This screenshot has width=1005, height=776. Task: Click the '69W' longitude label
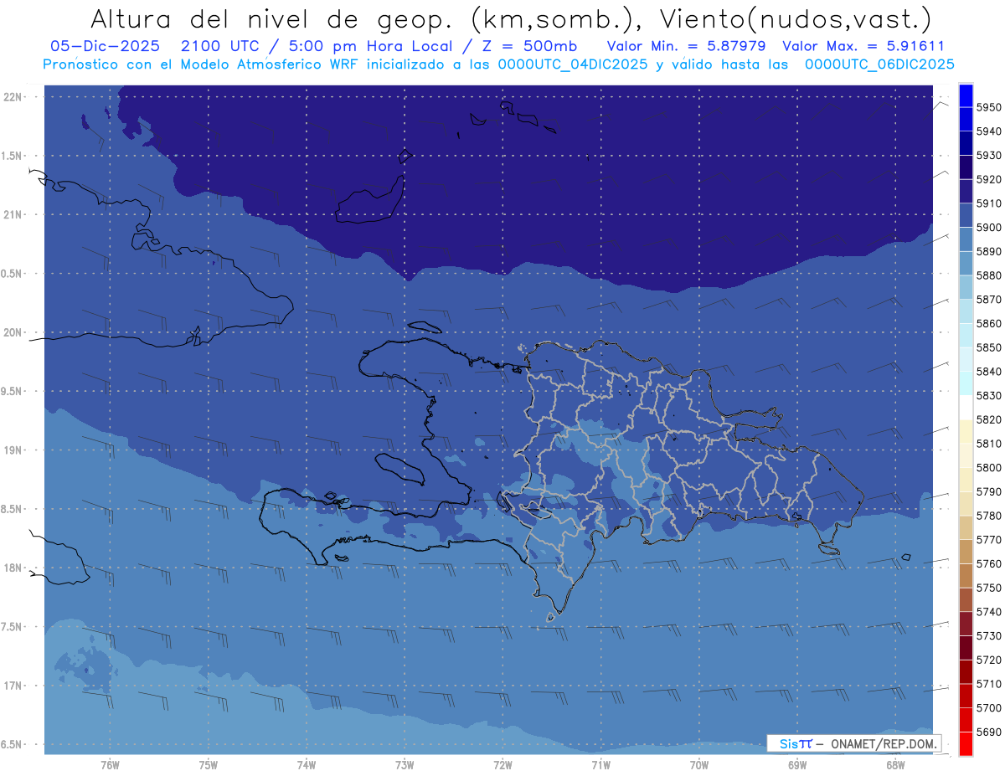coord(797,765)
